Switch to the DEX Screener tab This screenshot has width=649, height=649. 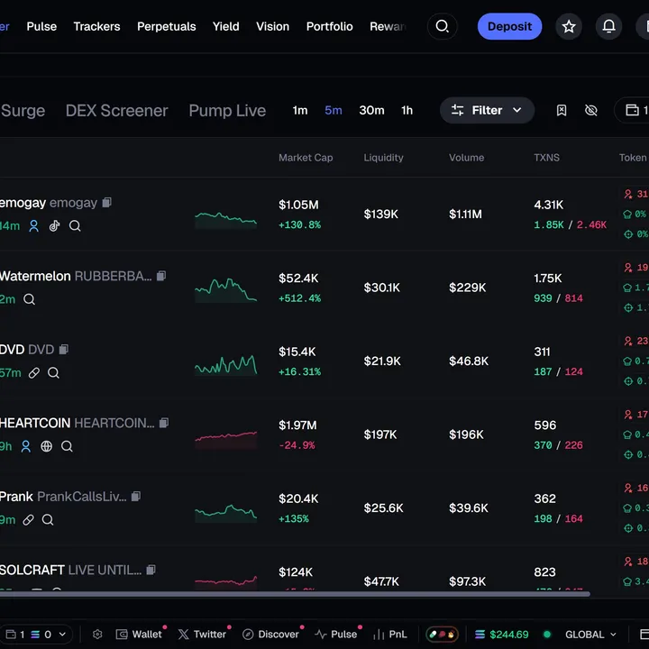coord(116,110)
